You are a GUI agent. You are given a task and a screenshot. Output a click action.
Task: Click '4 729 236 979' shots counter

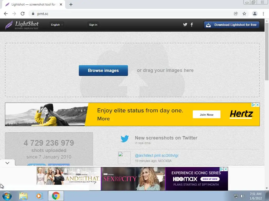49,143
